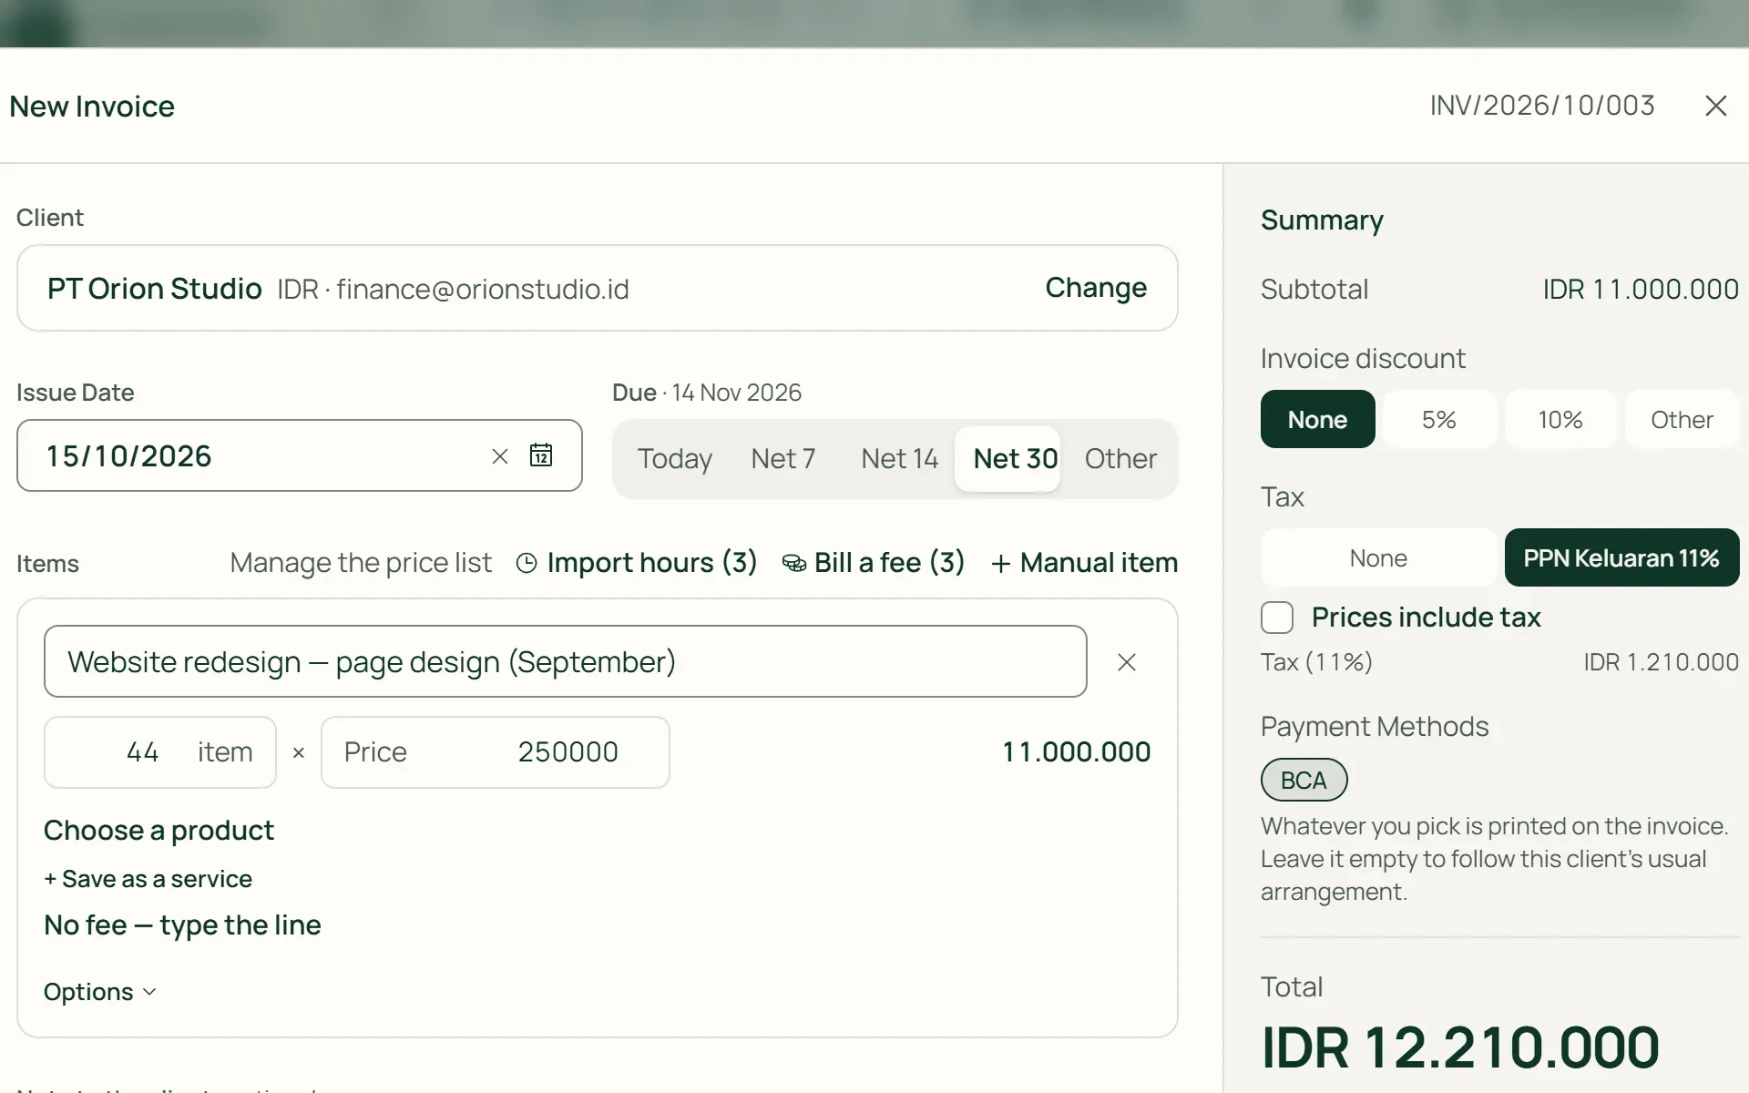Select 5% invoice discount

pos(1439,419)
